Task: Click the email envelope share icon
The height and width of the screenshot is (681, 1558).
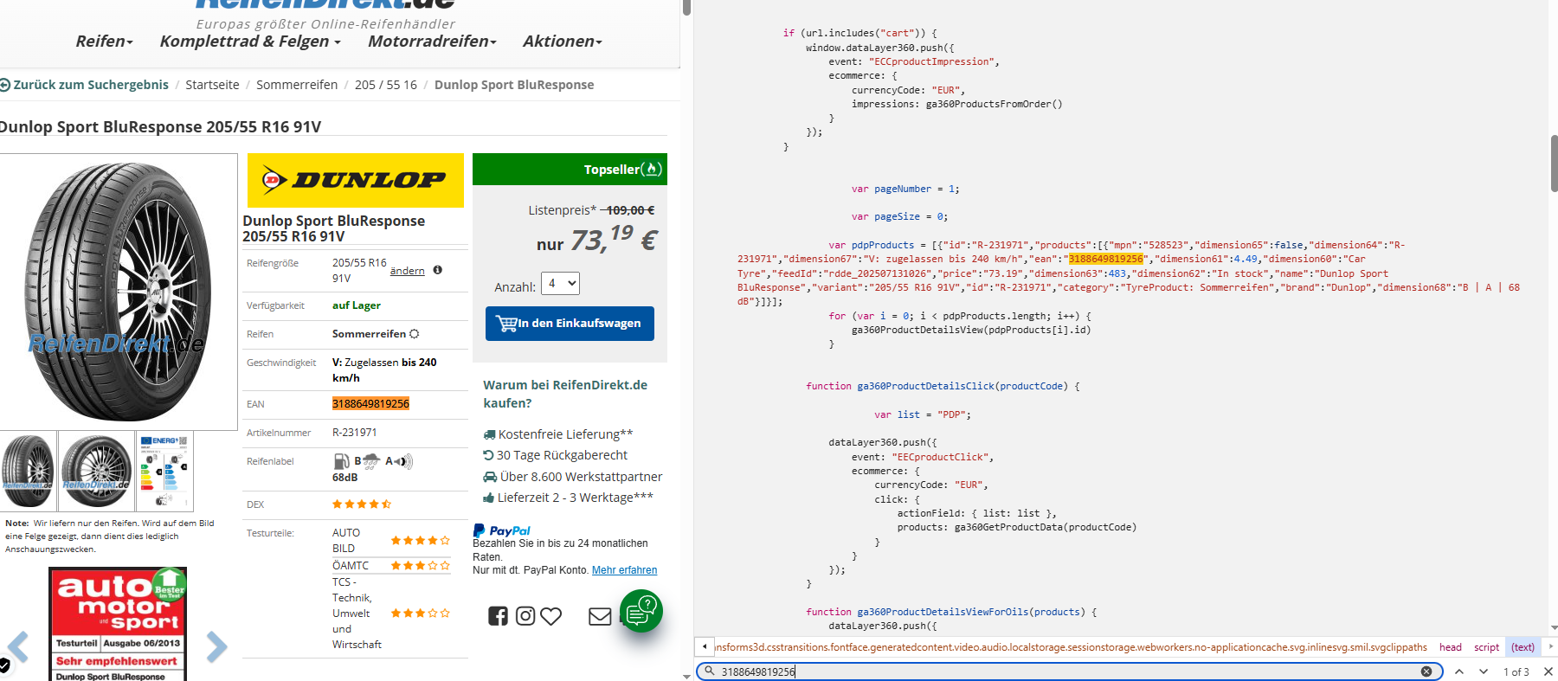Action: pyautogui.click(x=600, y=616)
